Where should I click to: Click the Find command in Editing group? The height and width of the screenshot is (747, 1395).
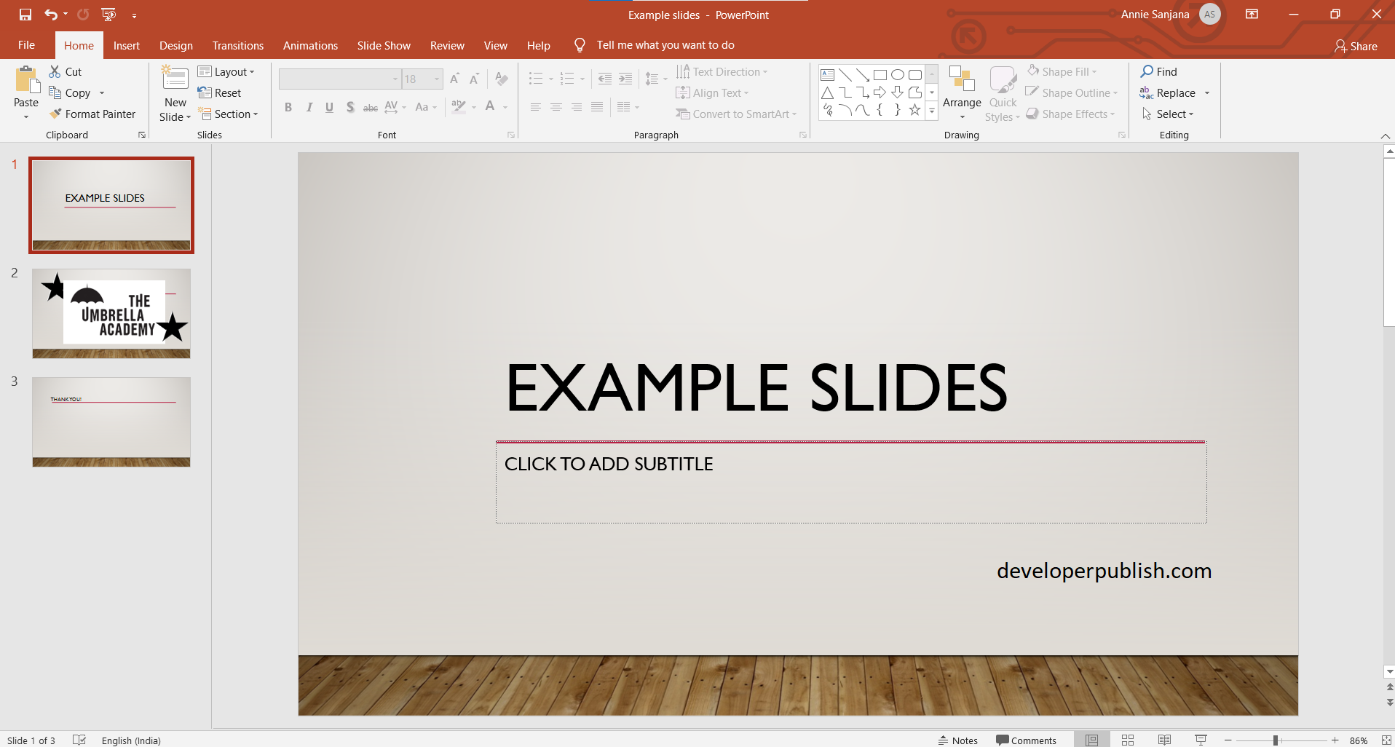tap(1161, 71)
